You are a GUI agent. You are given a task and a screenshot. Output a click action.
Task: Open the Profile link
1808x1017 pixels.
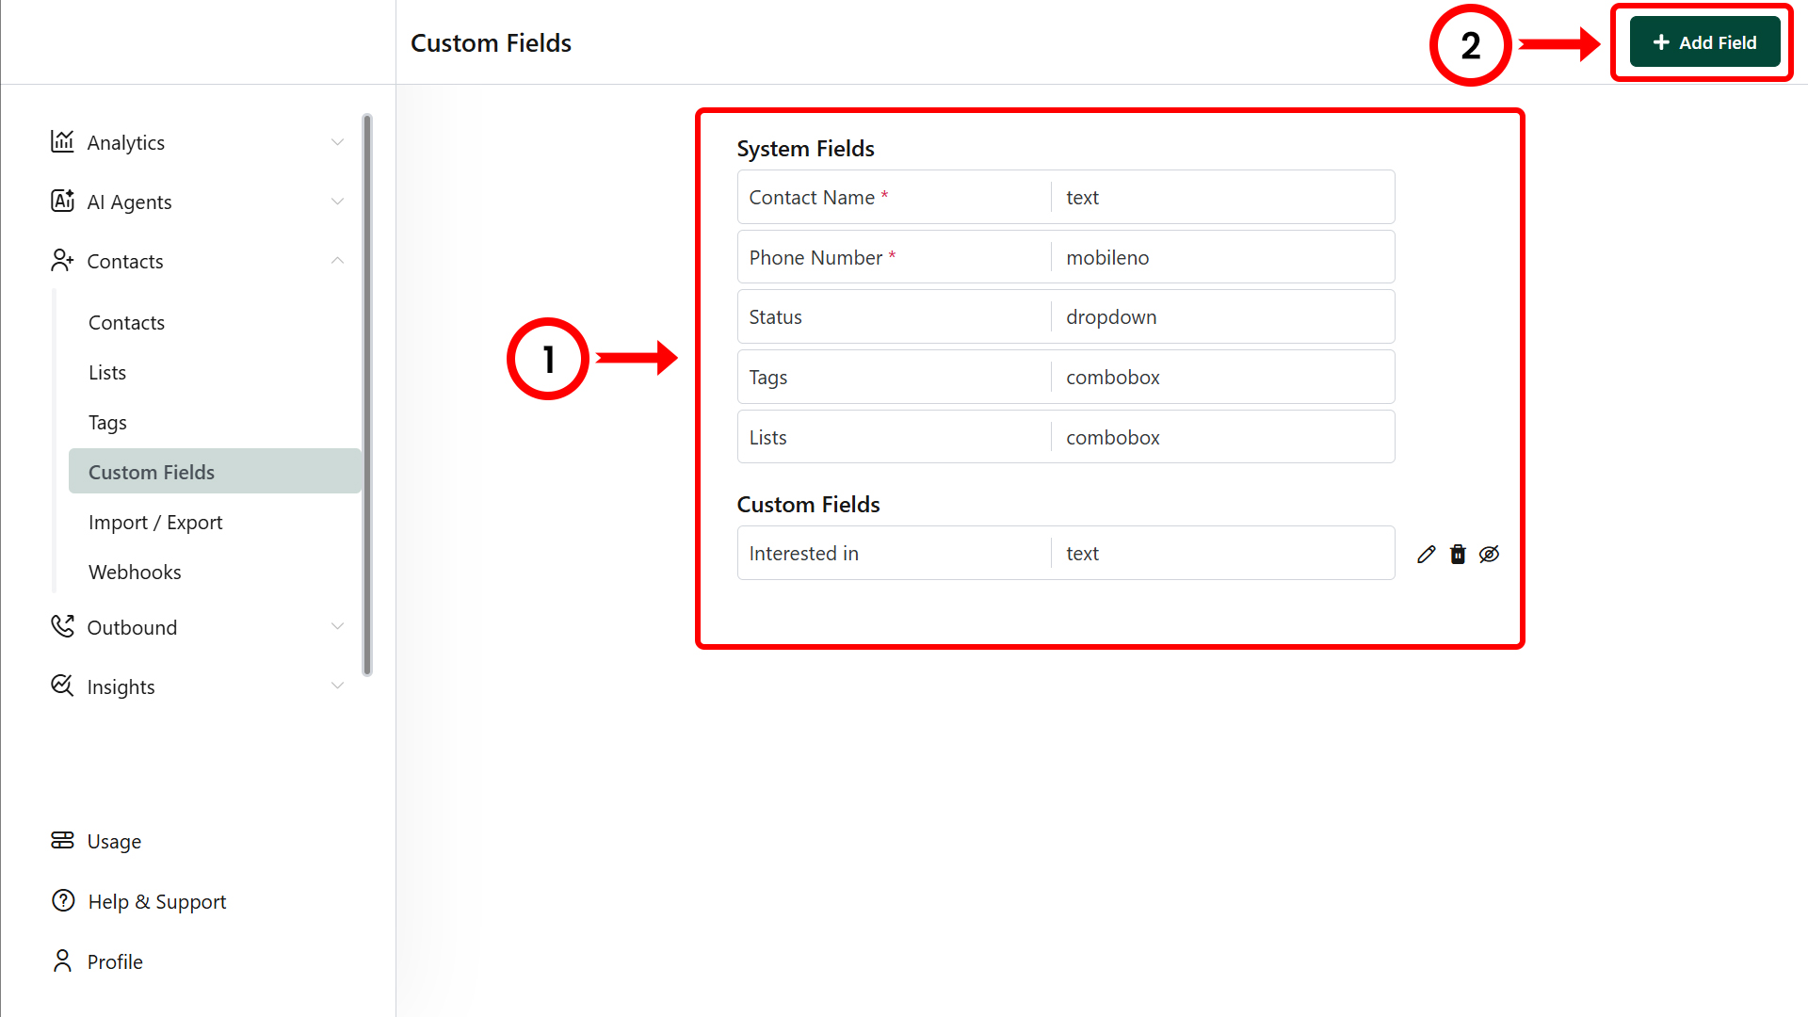(x=115, y=961)
